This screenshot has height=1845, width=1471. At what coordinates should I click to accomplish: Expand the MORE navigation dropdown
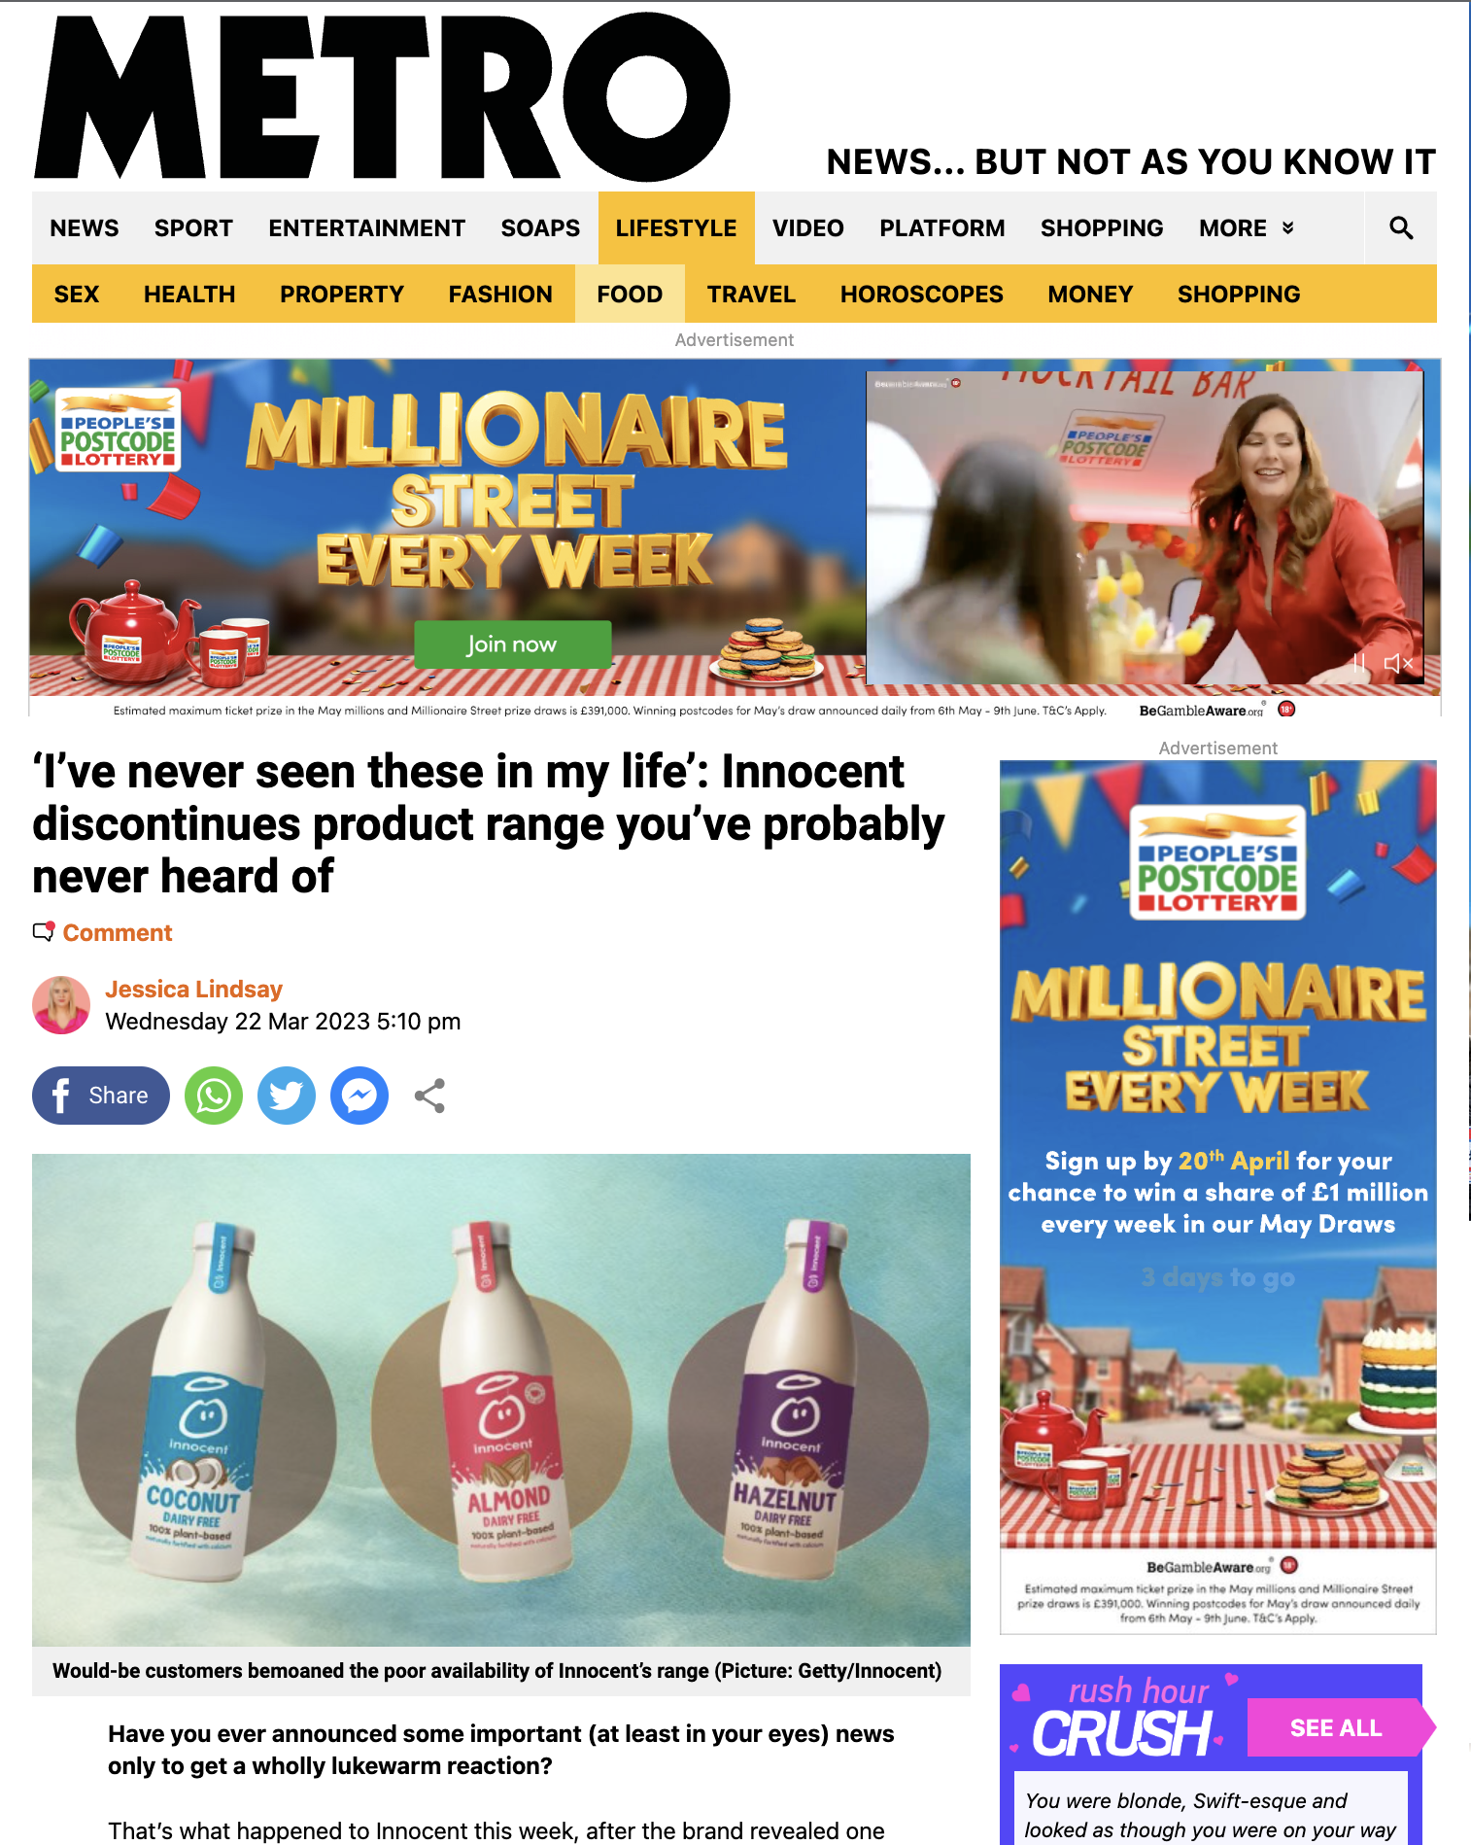click(1246, 228)
